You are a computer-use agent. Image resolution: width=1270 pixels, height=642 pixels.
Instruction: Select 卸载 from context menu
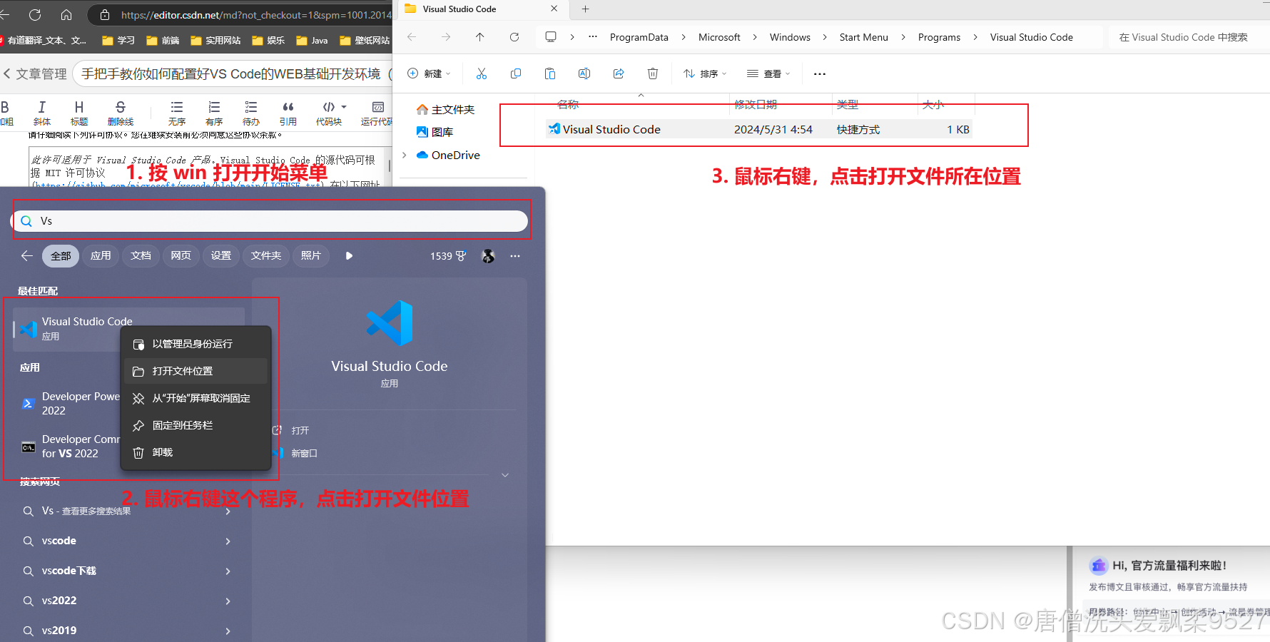pyautogui.click(x=196, y=452)
